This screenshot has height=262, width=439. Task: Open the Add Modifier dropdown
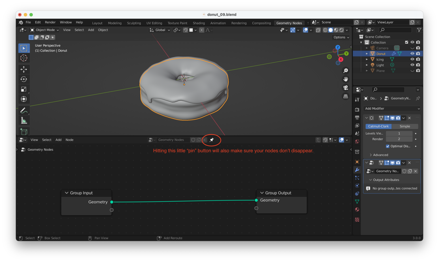392,108
